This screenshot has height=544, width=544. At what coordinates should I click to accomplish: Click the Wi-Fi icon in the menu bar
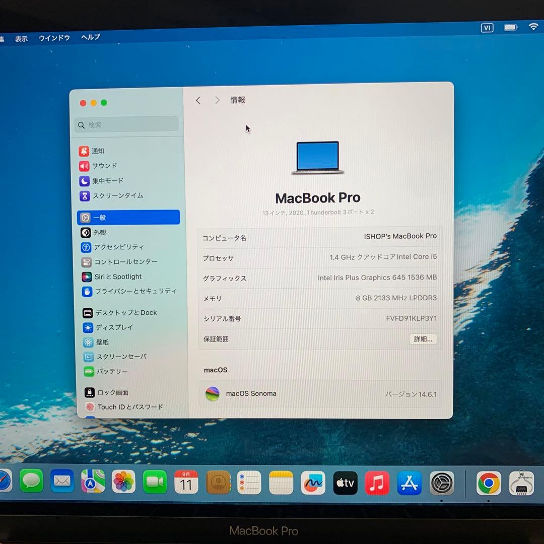(x=533, y=28)
